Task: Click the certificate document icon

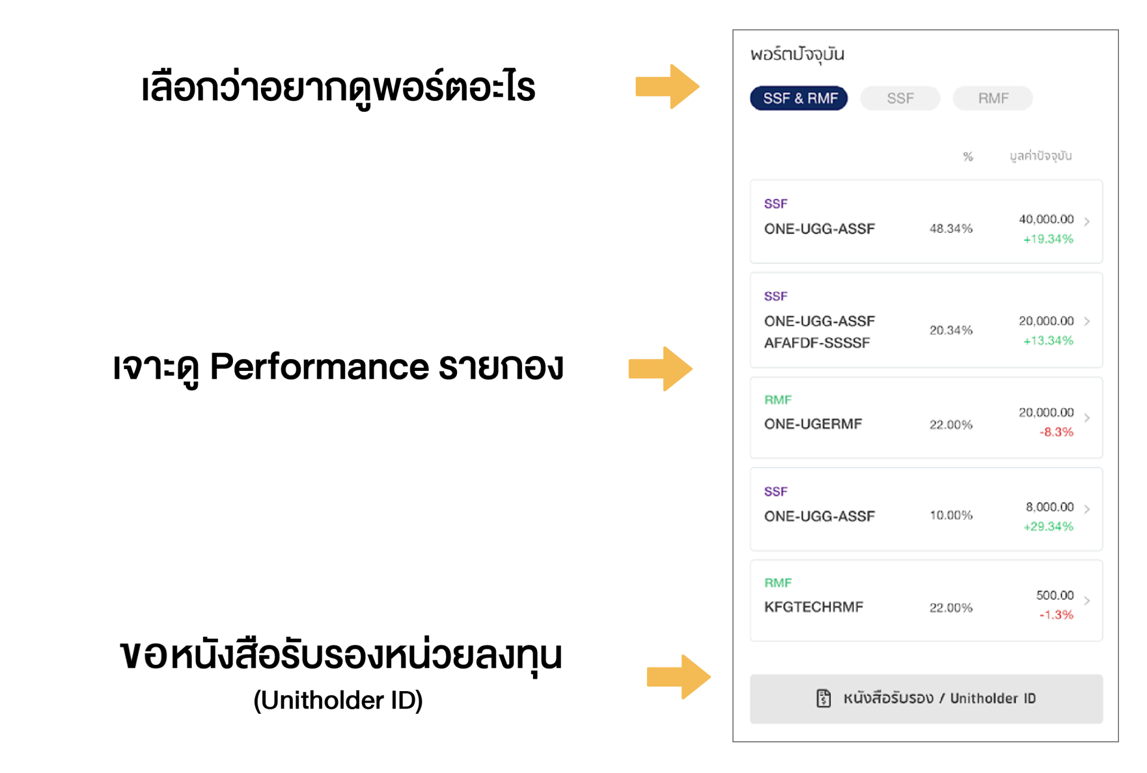Action: click(x=823, y=698)
